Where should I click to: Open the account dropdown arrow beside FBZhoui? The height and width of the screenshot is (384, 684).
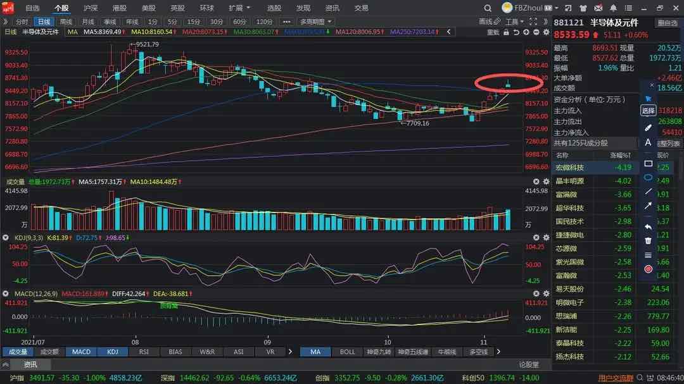click(x=557, y=8)
